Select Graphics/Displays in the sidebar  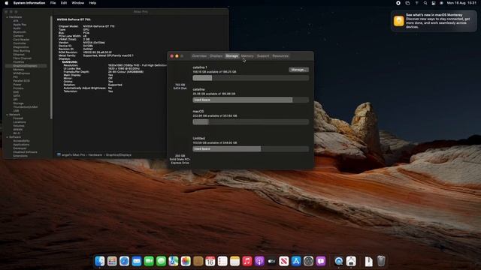25,66
